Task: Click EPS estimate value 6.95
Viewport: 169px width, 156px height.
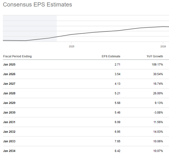Action: pyautogui.click(x=118, y=132)
